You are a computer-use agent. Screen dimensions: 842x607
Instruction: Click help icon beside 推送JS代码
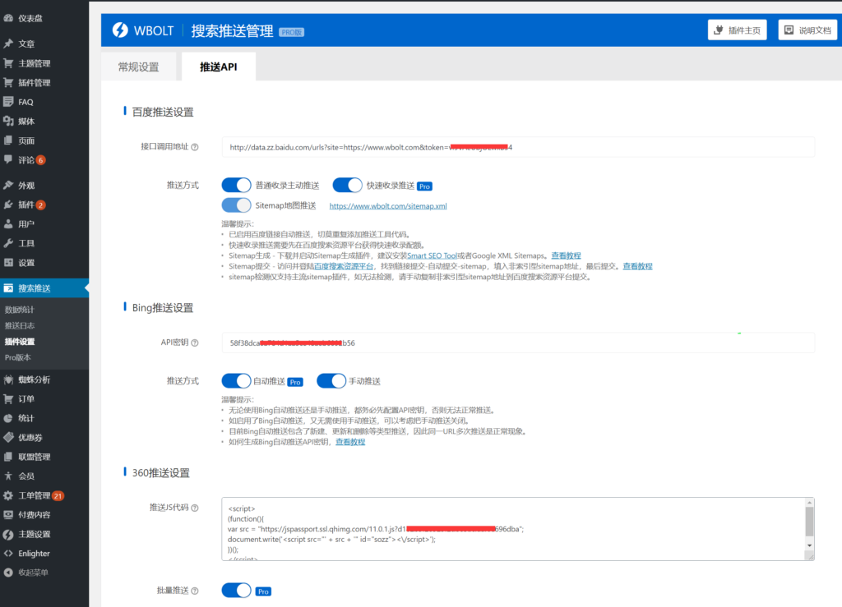click(x=195, y=508)
